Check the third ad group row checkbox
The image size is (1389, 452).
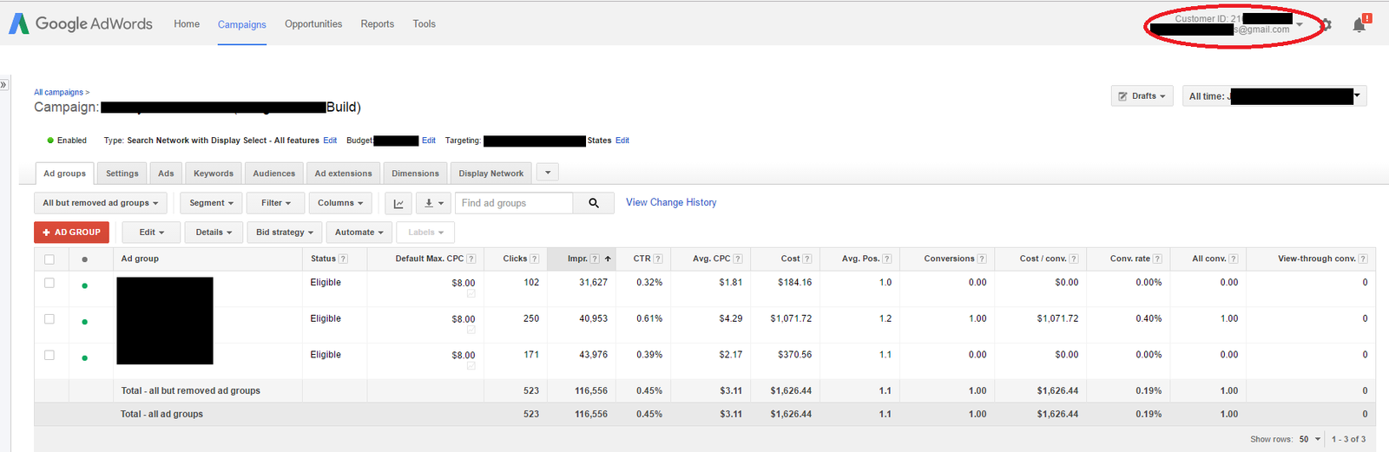pyautogui.click(x=49, y=355)
